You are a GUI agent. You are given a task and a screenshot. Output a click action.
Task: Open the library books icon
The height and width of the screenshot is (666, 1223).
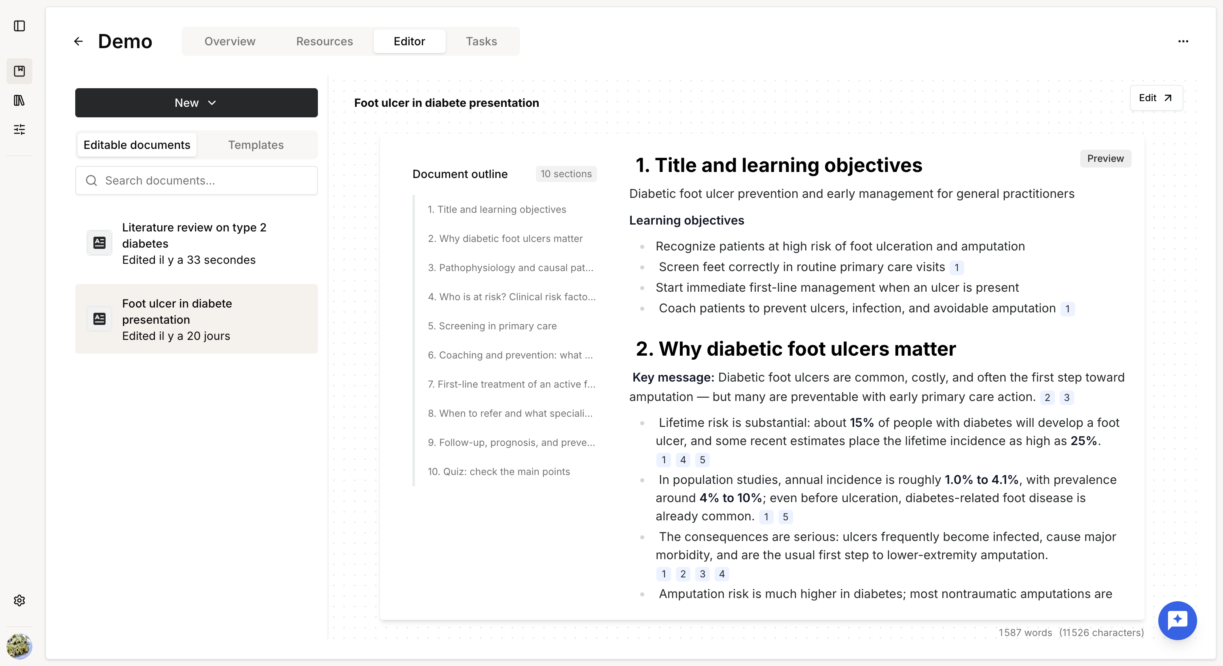[x=19, y=100]
